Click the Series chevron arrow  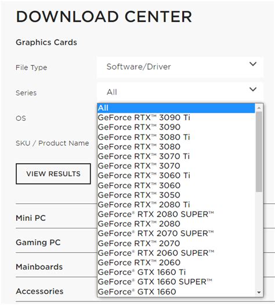[253, 89]
